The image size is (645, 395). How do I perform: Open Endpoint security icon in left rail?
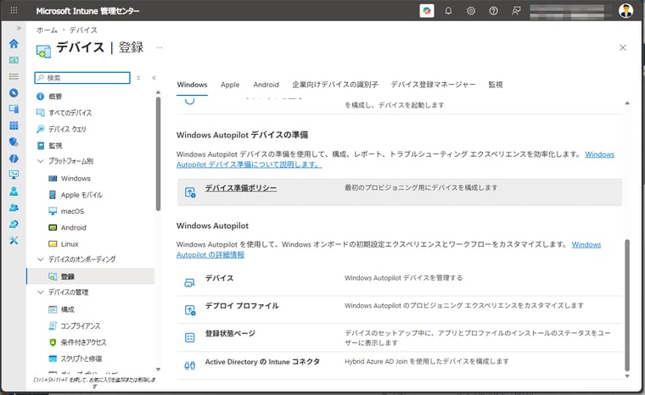click(x=14, y=142)
